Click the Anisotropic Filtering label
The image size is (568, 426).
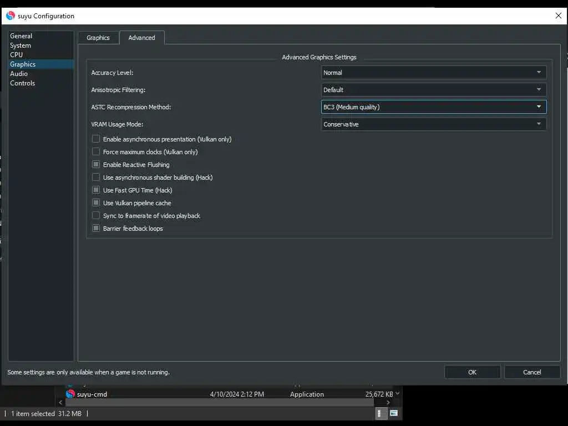click(x=118, y=89)
